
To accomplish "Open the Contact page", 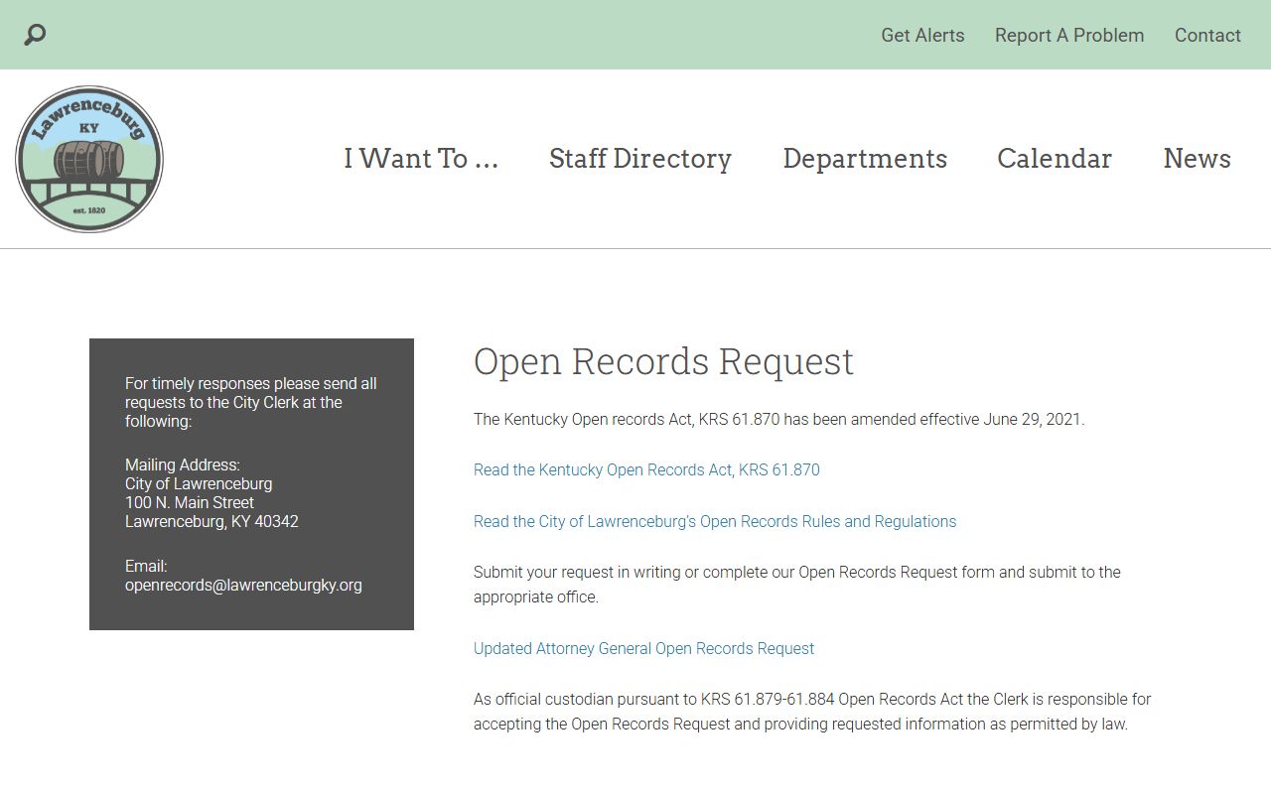I will (1207, 35).
